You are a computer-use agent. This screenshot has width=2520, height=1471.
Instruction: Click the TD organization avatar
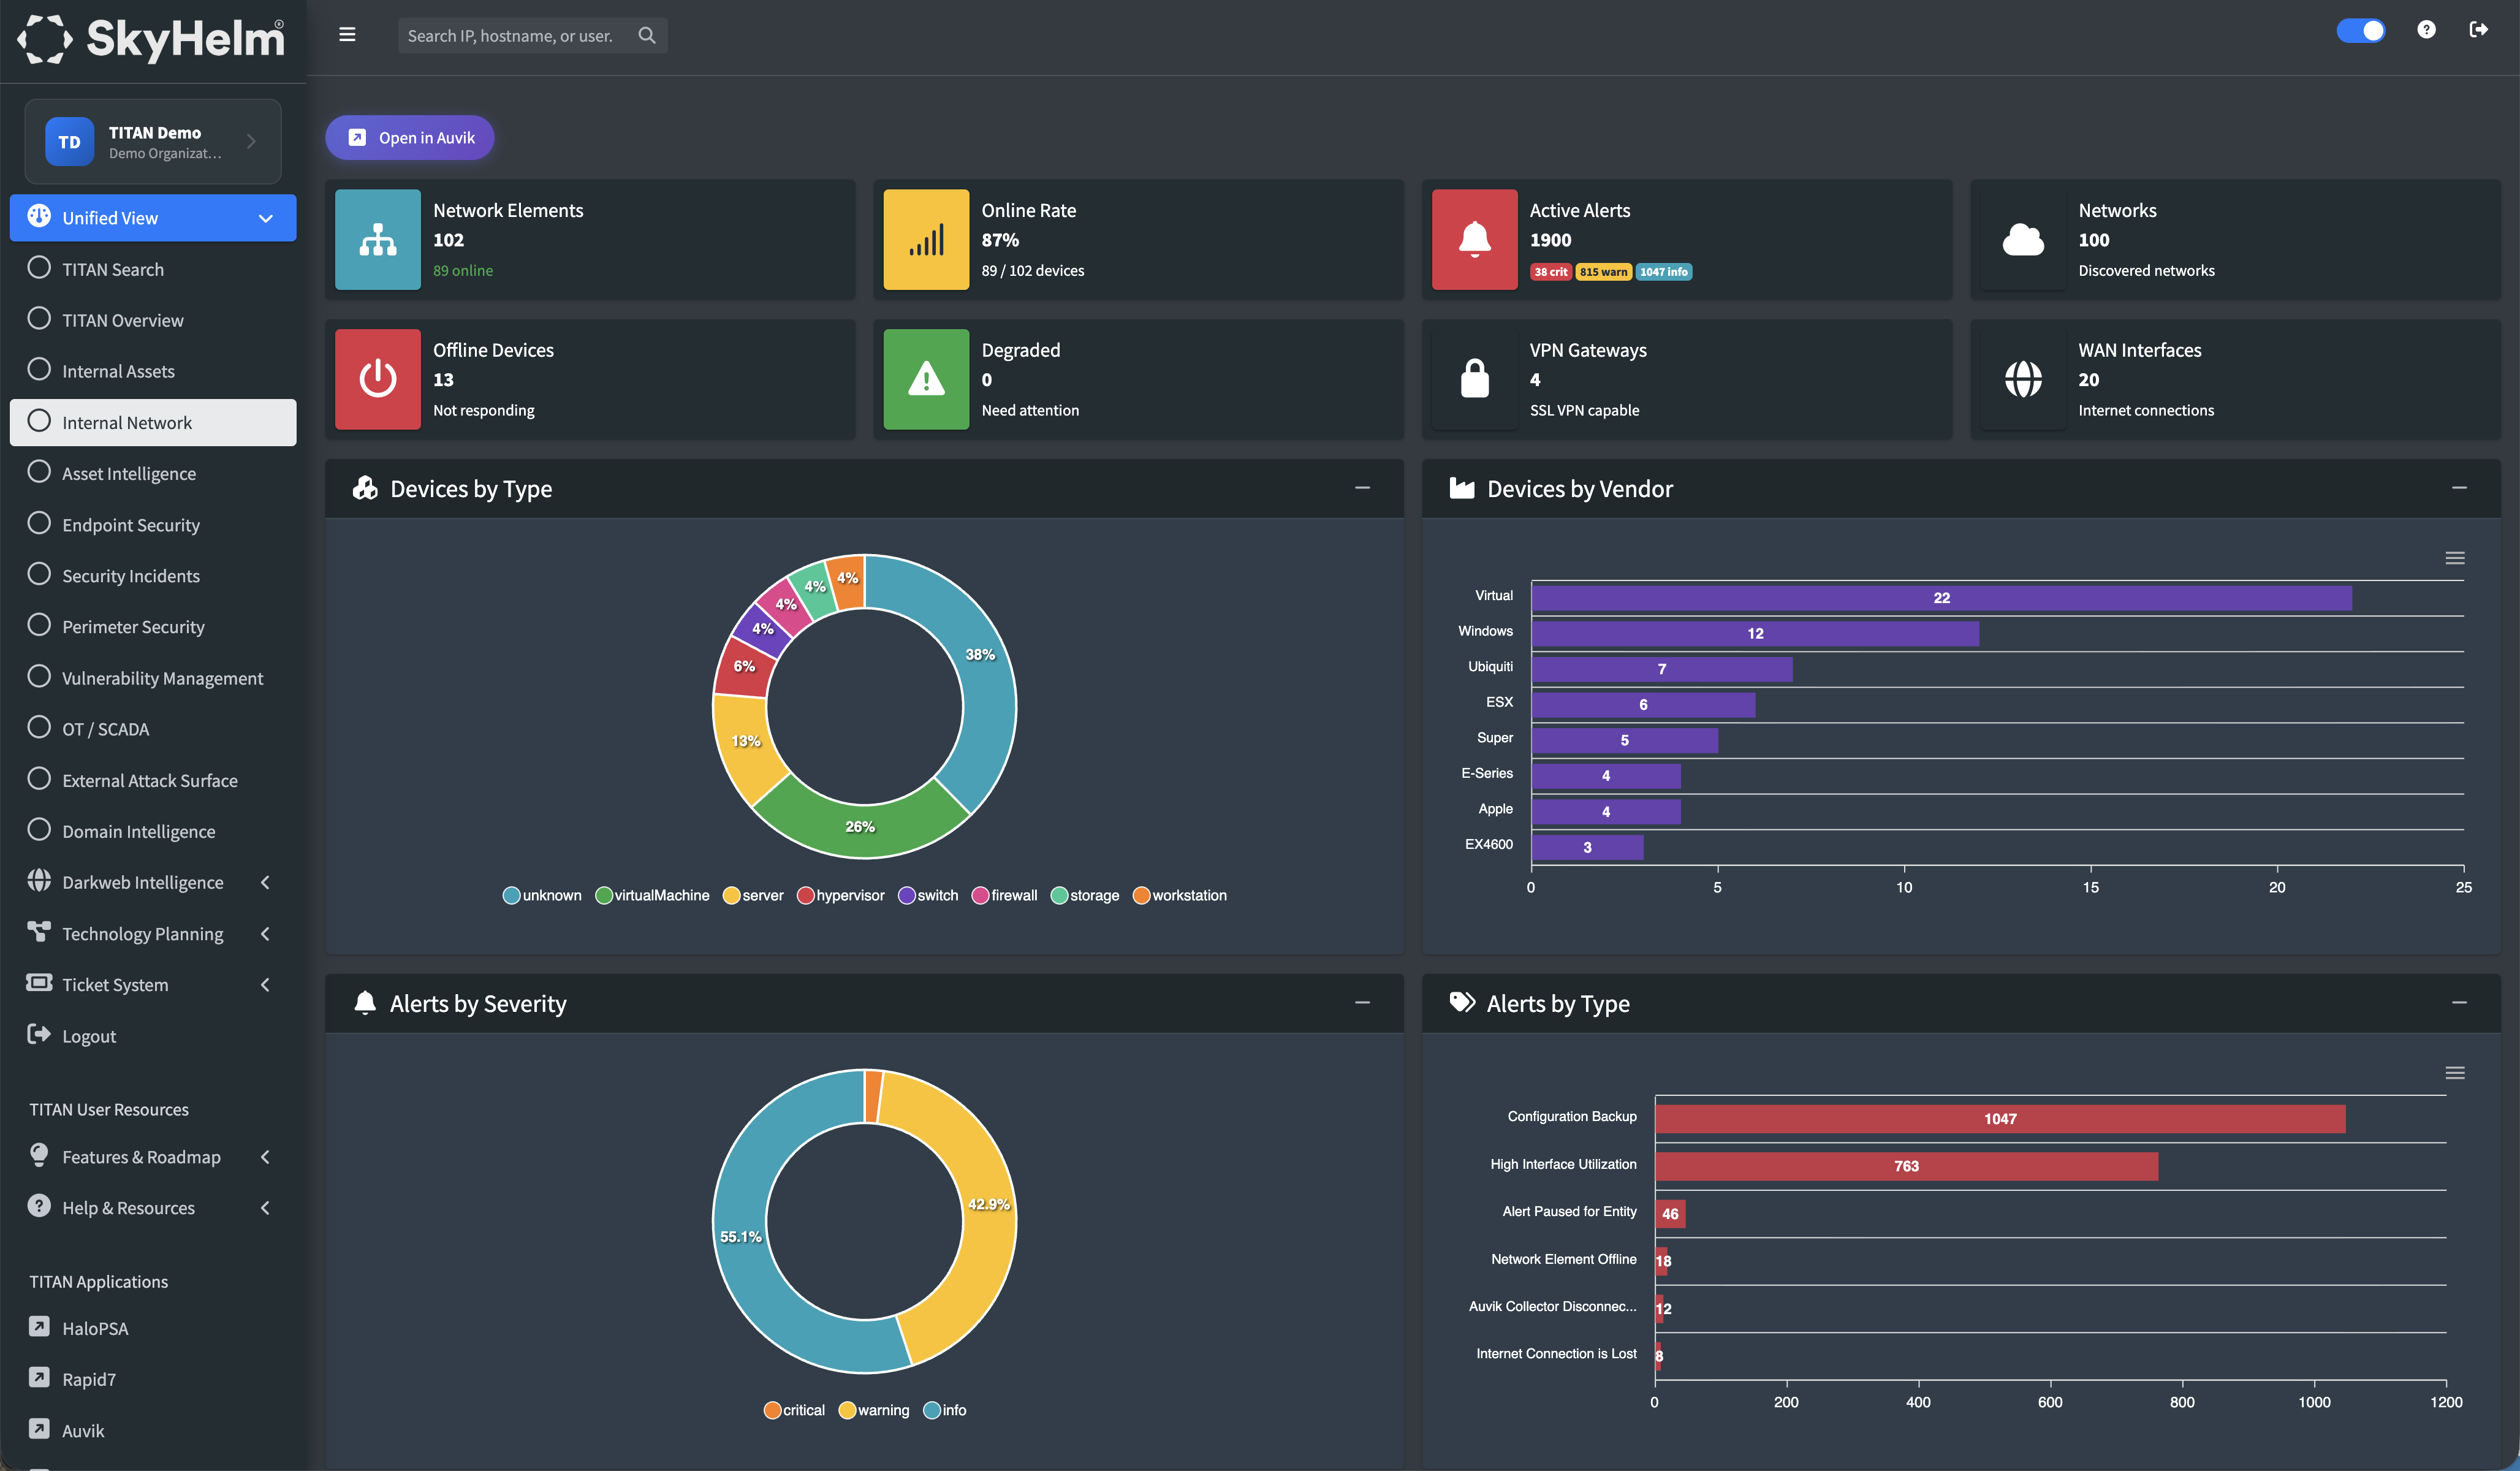tap(69, 142)
